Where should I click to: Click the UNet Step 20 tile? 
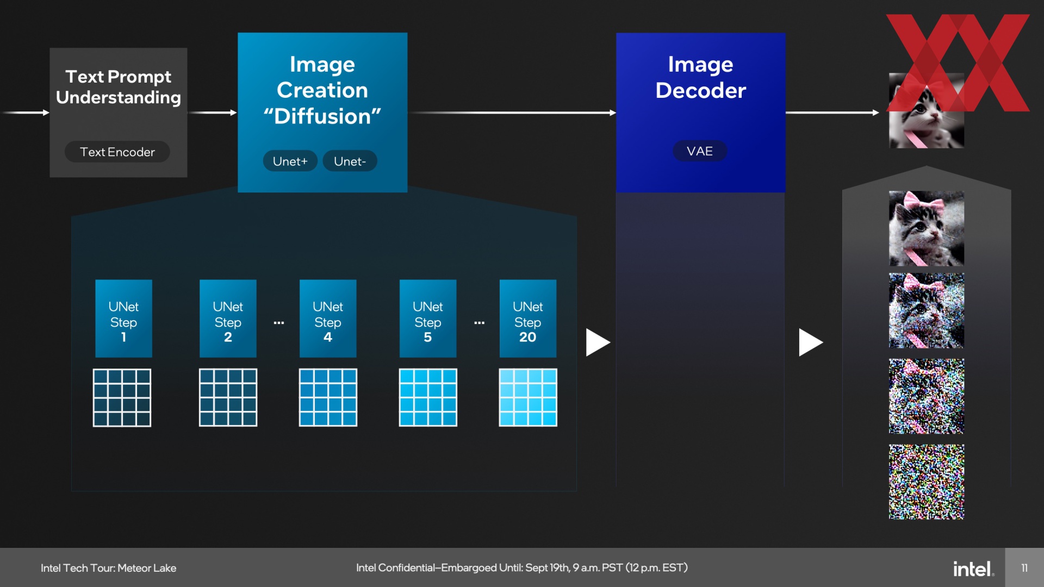[528, 319]
